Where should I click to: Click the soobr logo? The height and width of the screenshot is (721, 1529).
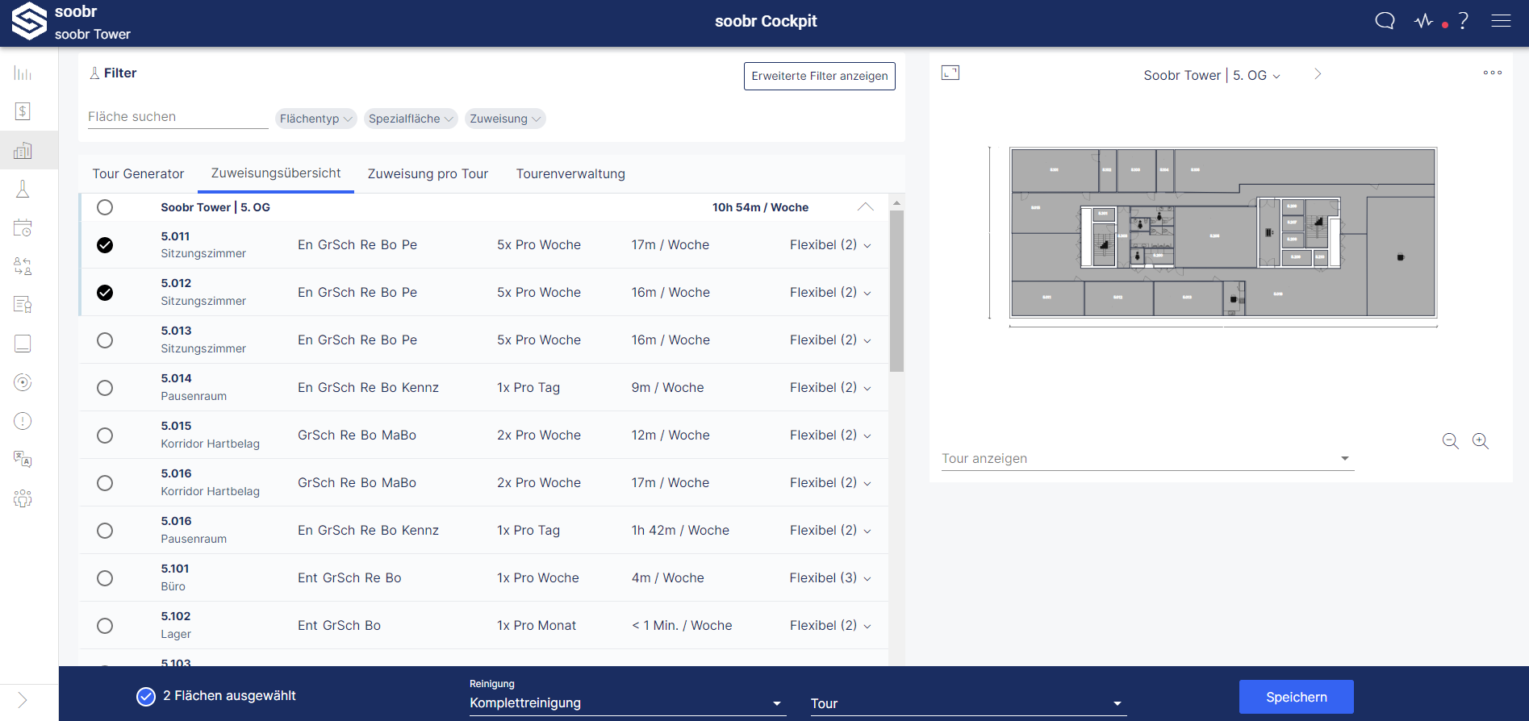[29, 21]
